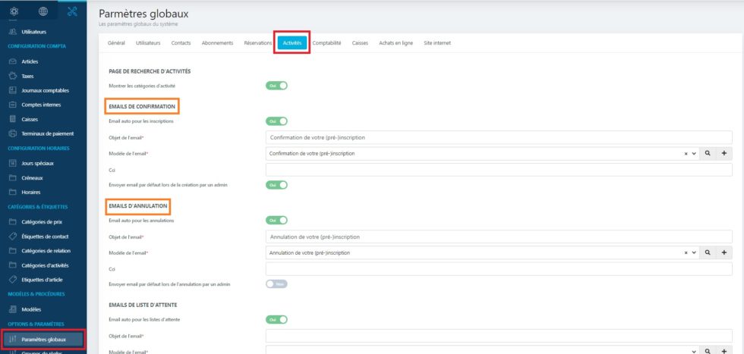The width and height of the screenshot is (744, 354).
Task: Add new confirmation email template with plus
Action: click(724, 153)
